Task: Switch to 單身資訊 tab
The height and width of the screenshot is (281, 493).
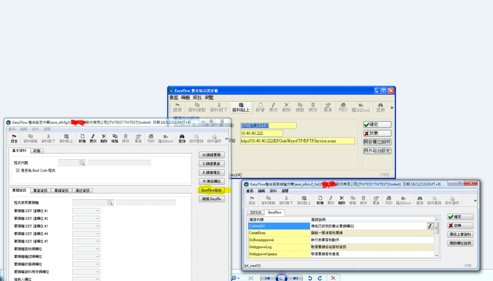Action: (x=40, y=191)
